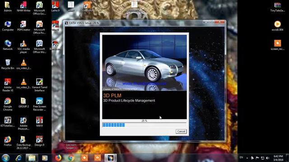The image size is (289, 162).
Task: Select Vanavil Tamil Interface shortcut
Action: point(39,85)
